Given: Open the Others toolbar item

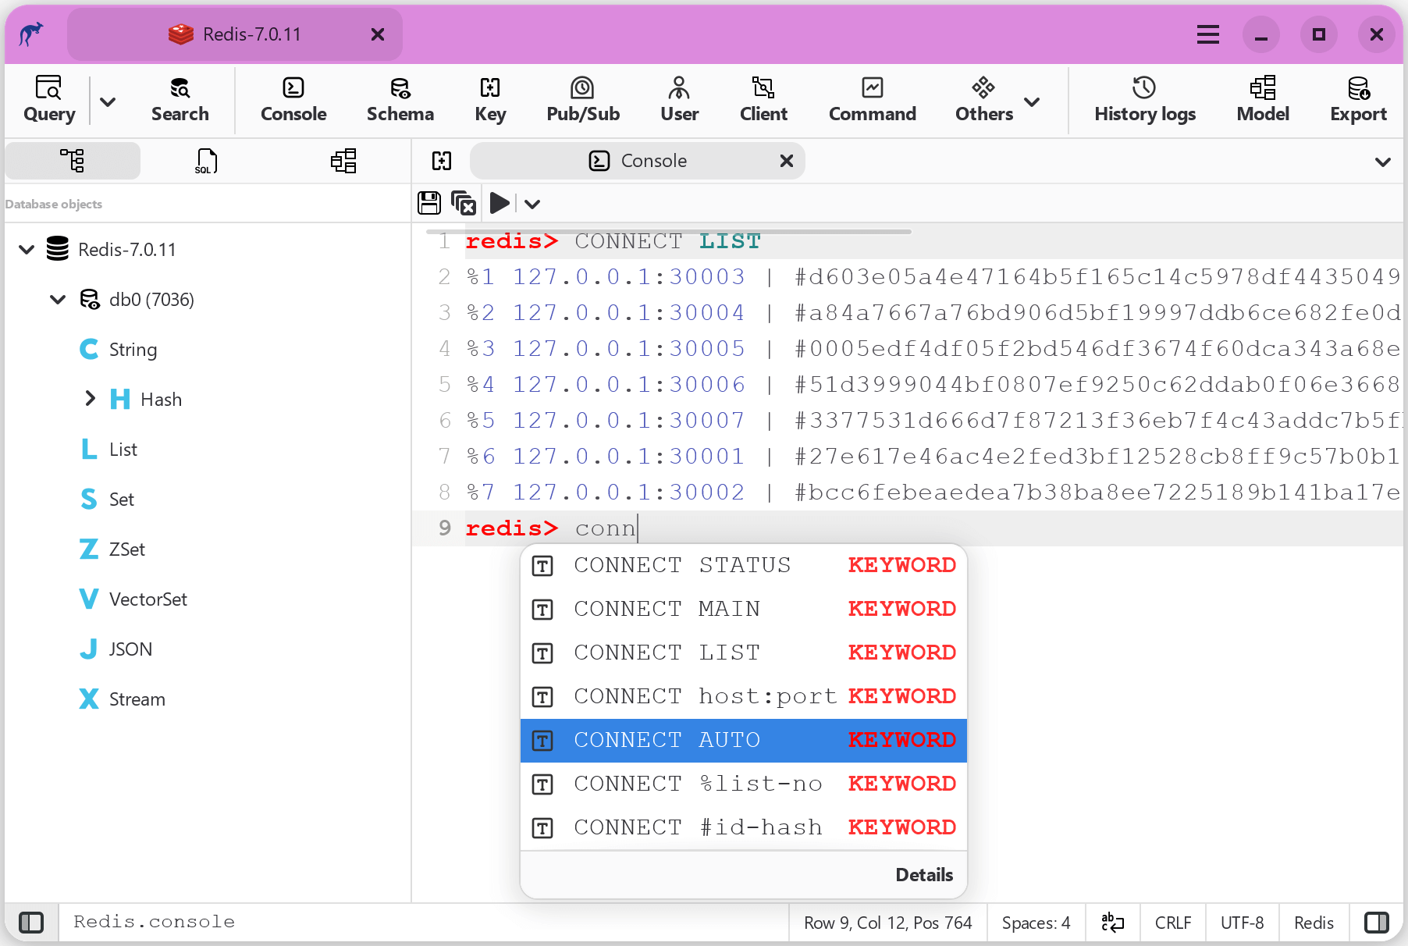Looking at the screenshot, I should pos(984,100).
